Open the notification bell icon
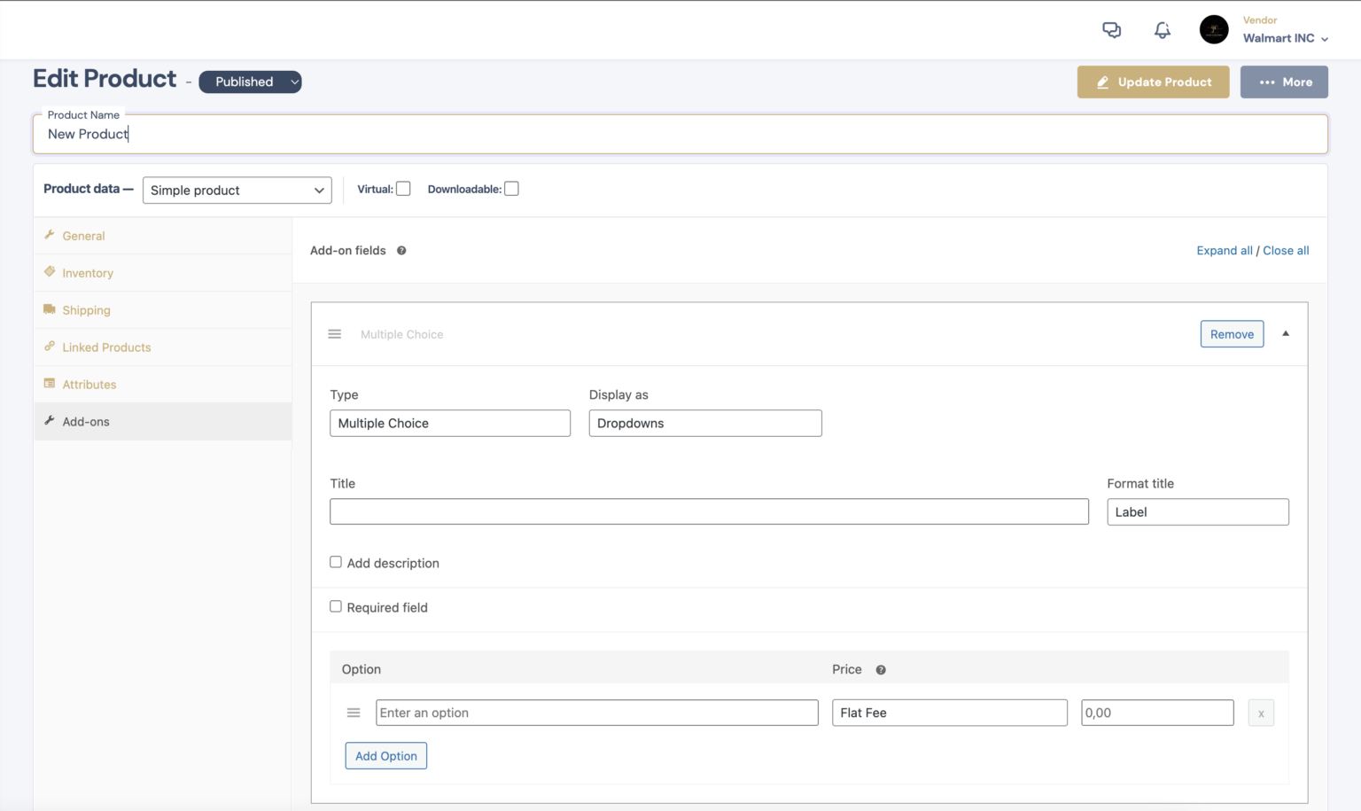Viewport: 1361px width, 811px height. 1162,29
